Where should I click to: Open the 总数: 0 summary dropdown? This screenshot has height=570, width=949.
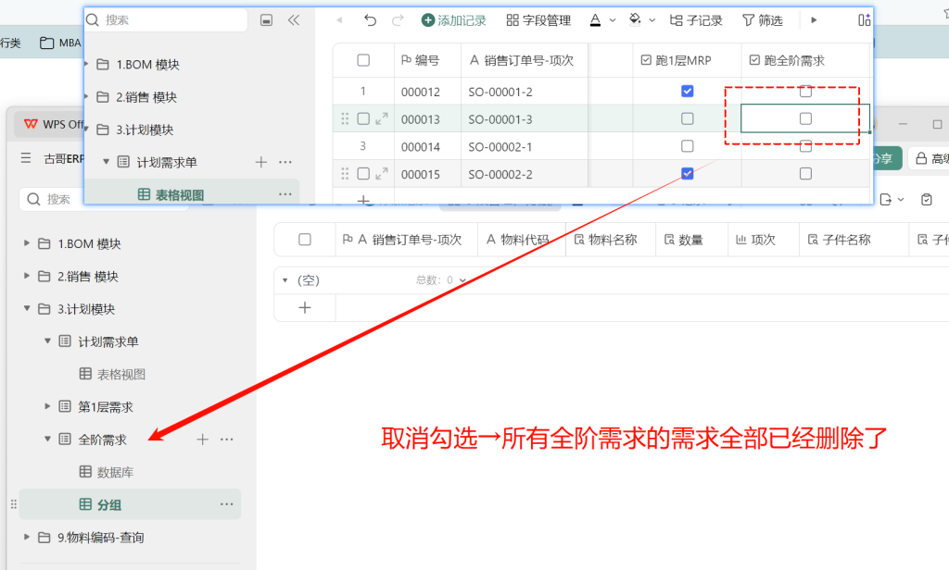pyautogui.click(x=441, y=280)
